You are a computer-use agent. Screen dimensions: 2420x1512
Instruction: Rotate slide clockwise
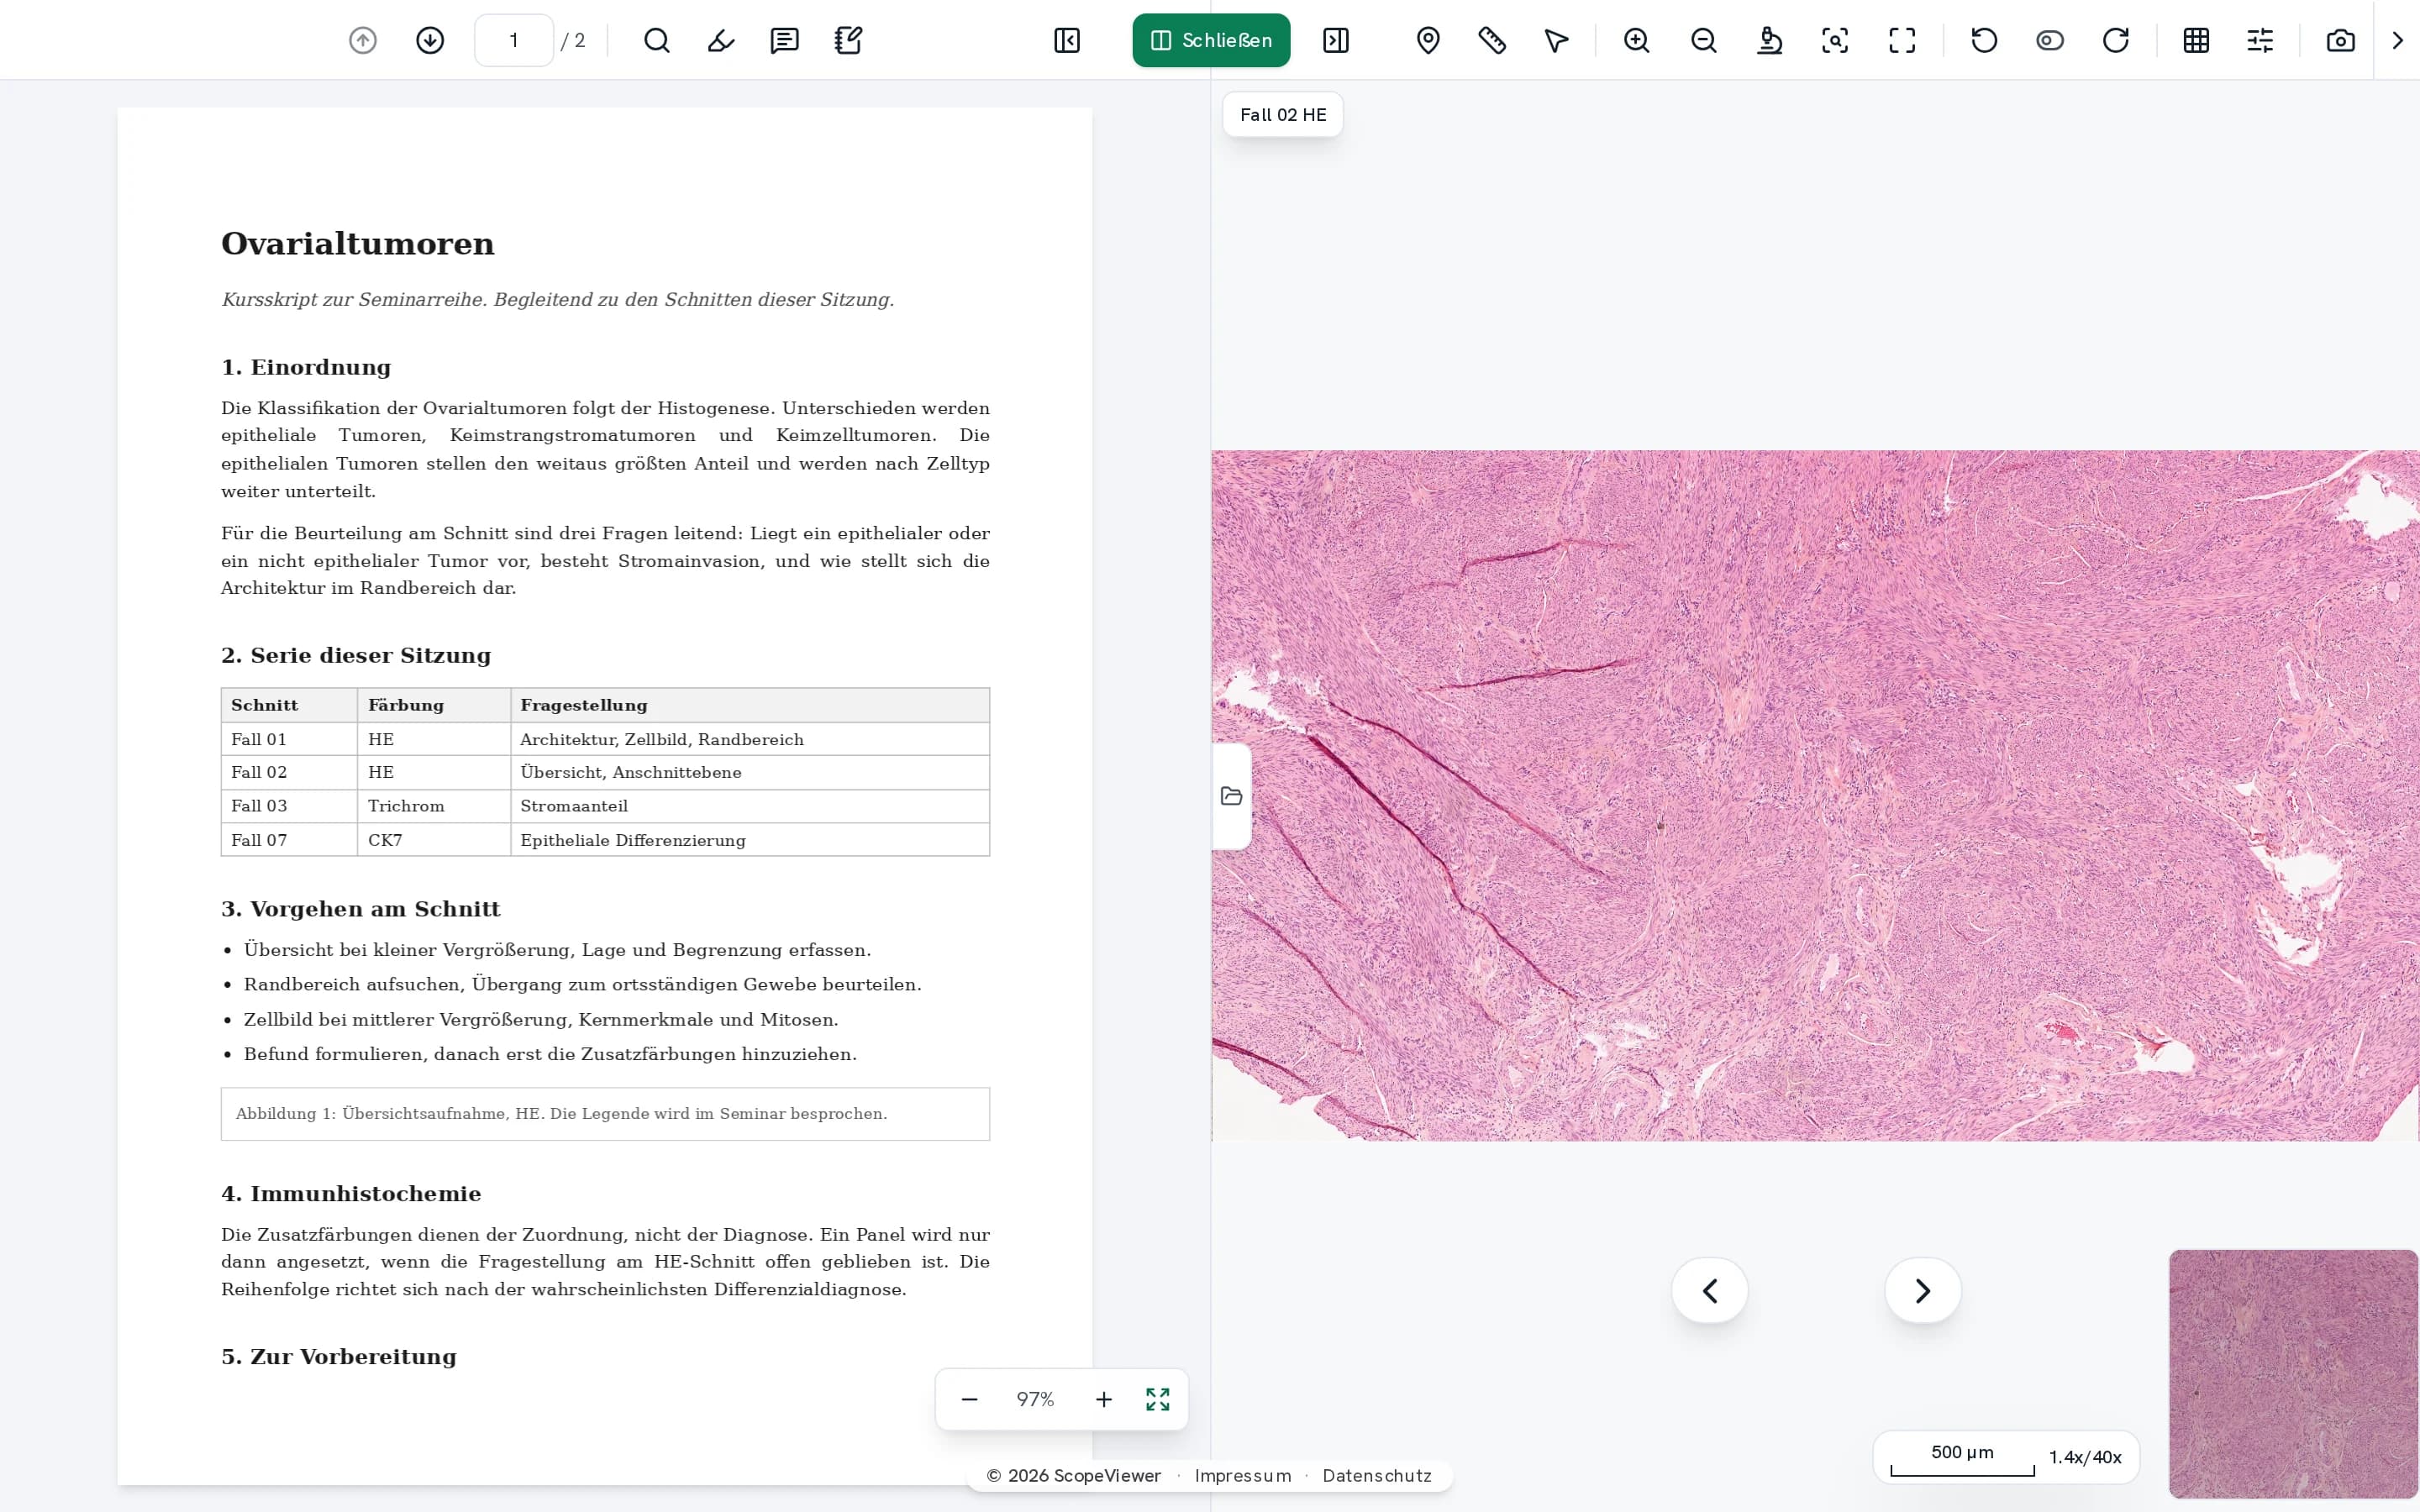point(2116,40)
